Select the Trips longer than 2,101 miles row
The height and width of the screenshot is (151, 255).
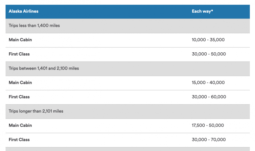36,111
